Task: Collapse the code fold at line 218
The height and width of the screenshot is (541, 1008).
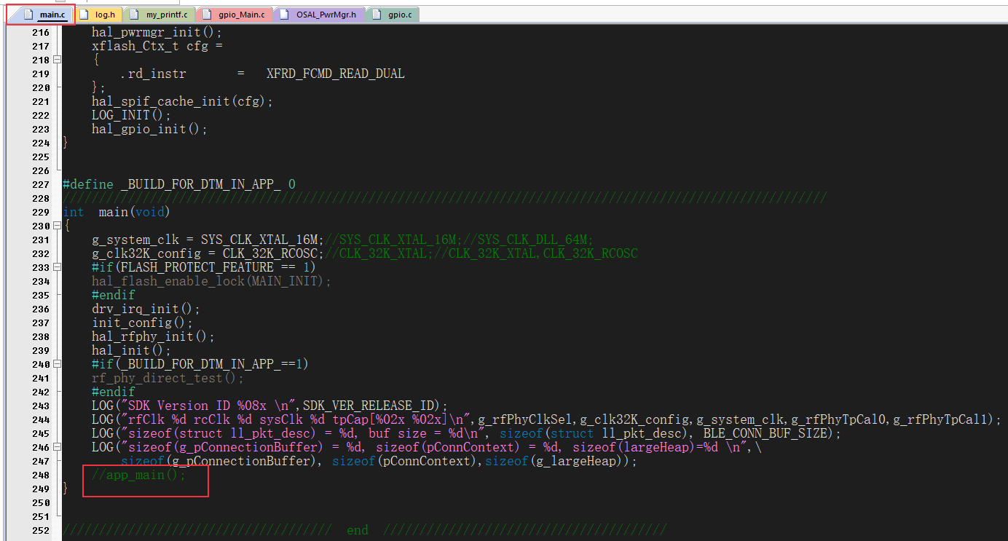Action: point(56,60)
